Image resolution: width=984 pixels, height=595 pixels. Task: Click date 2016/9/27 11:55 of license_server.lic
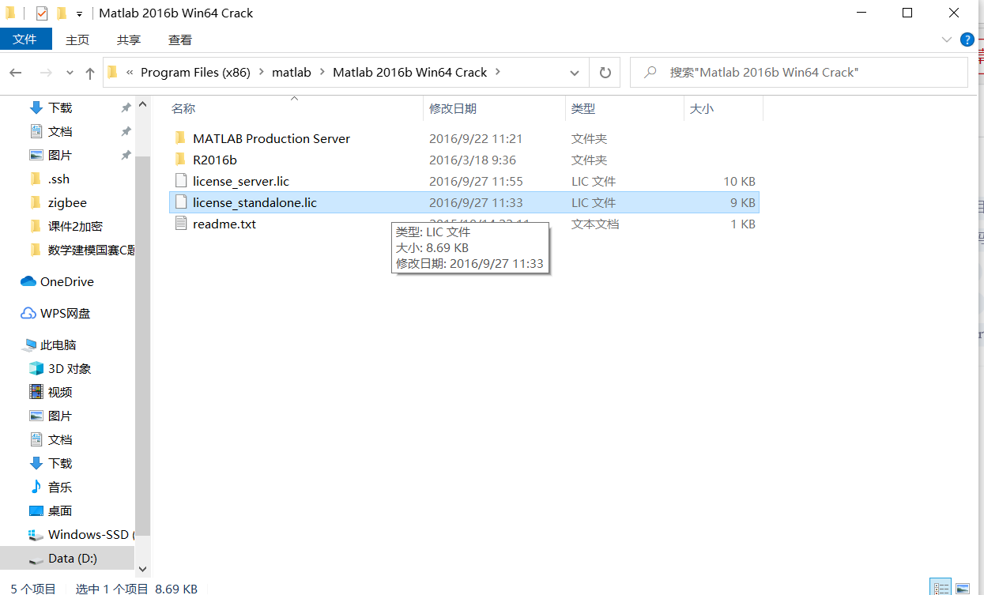coord(476,181)
